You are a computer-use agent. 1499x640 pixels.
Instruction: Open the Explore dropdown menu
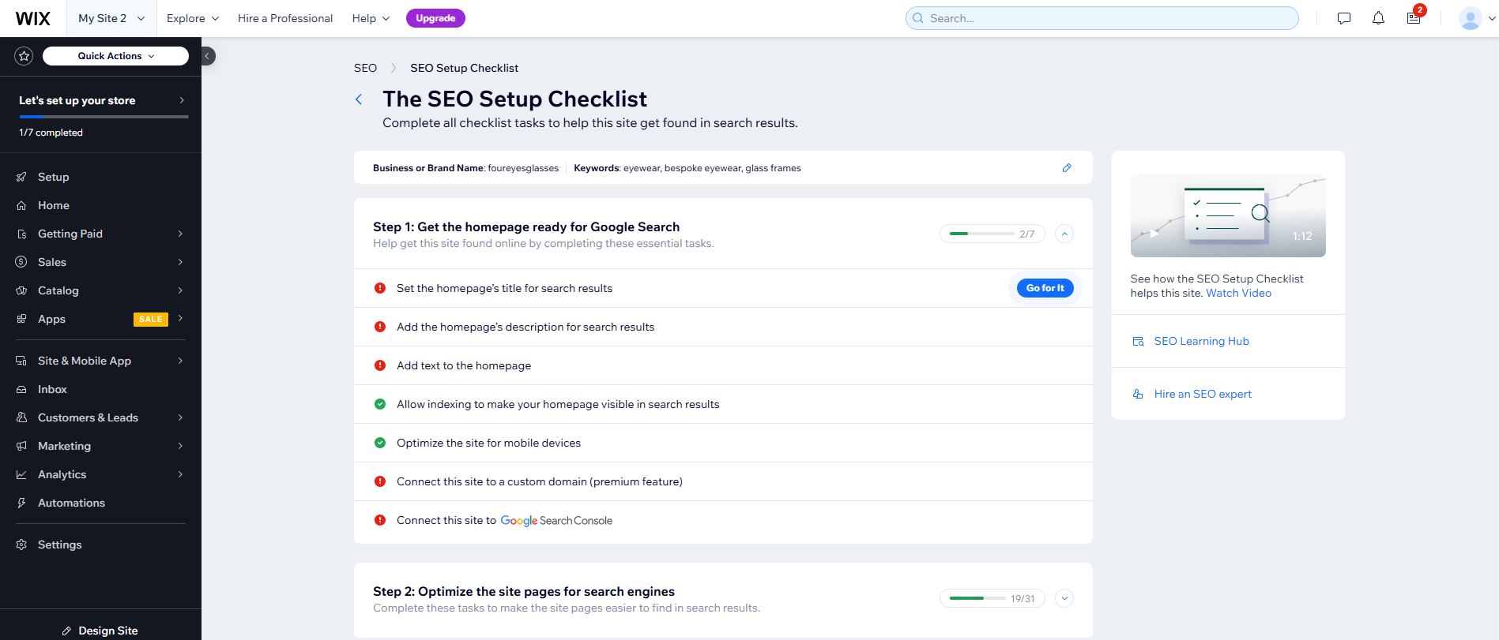[x=193, y=18]
